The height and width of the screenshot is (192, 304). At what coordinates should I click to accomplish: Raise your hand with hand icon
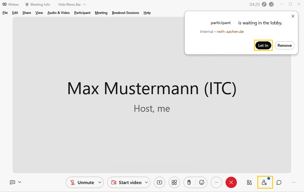tap(189, 182)
